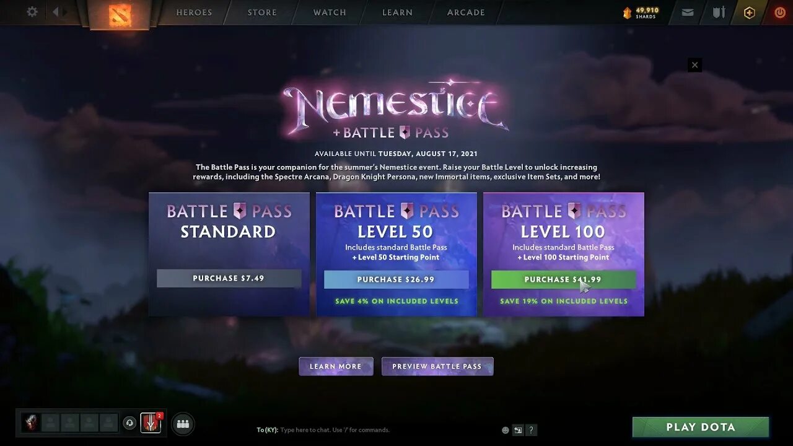Screen dimensions: 793x446
Task: Go forward with the right arrow
Action: coord(66,12)
